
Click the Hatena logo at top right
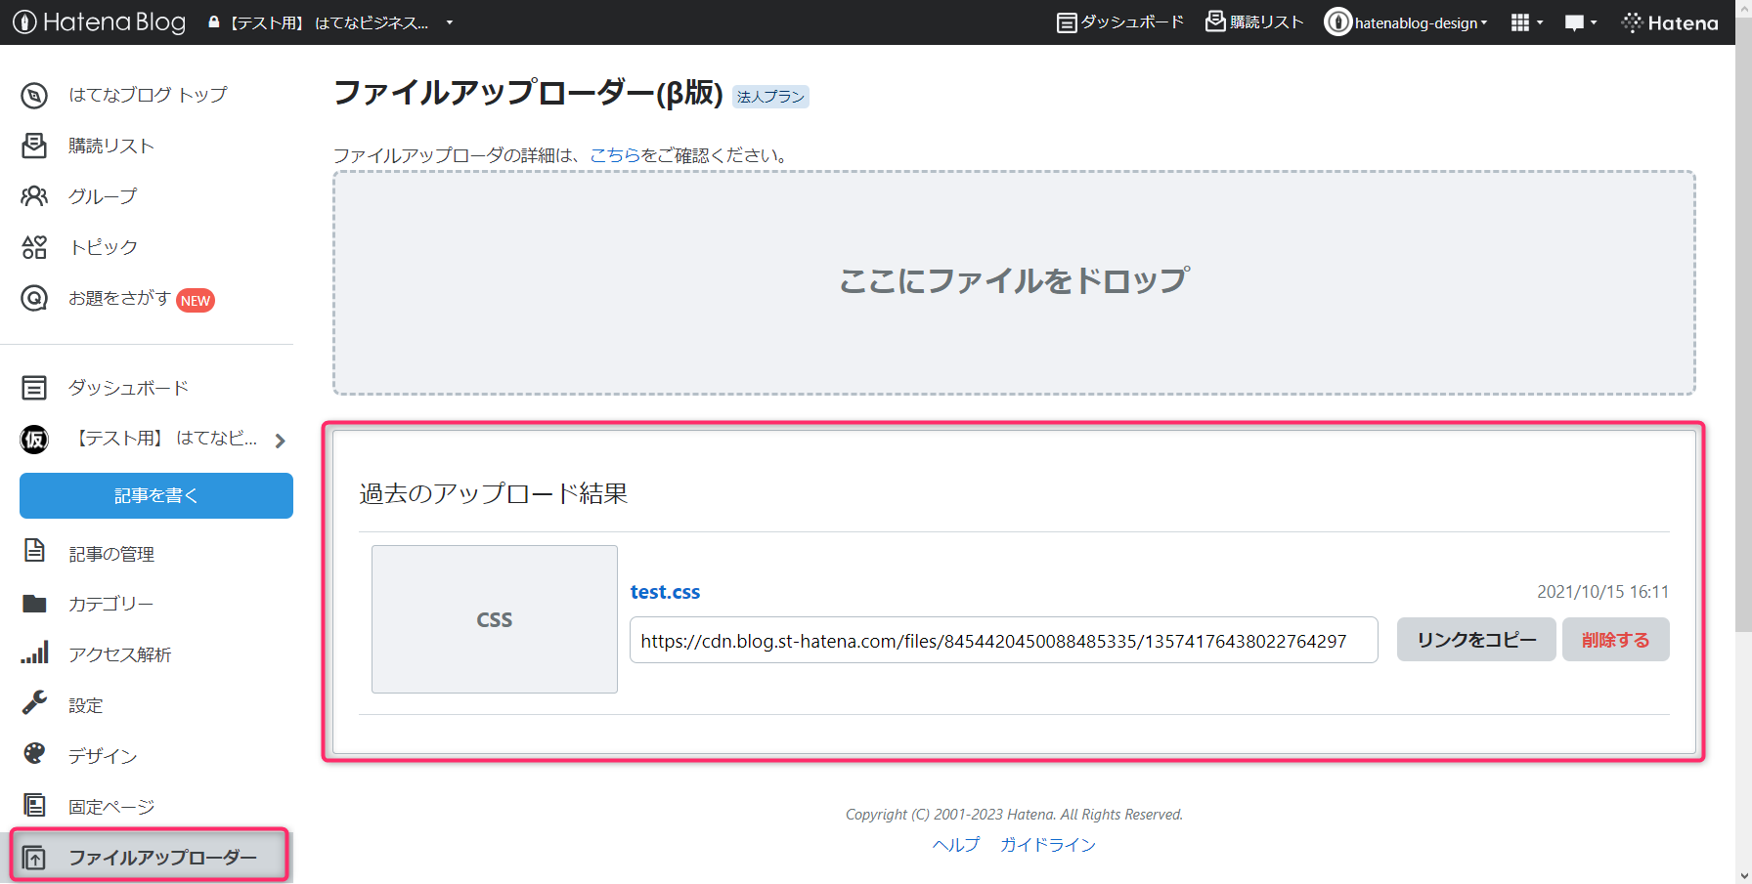click(1670, 22)
